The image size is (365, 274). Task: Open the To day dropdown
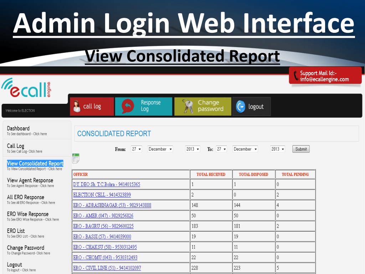221,149
